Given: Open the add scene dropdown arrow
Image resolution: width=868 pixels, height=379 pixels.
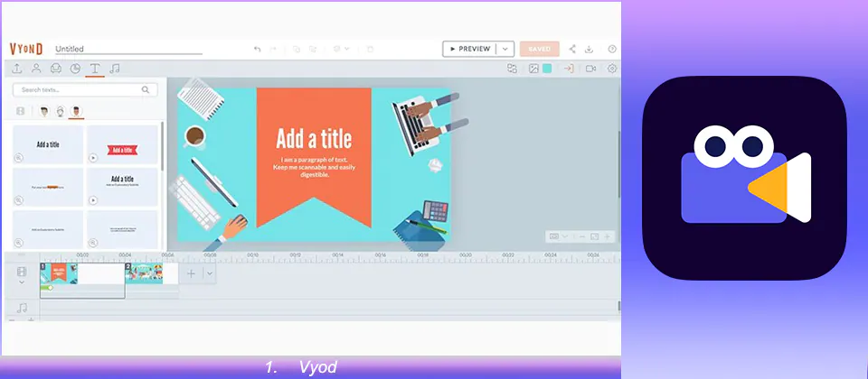Looking at the screenshot, I should (x=209, y=273).
